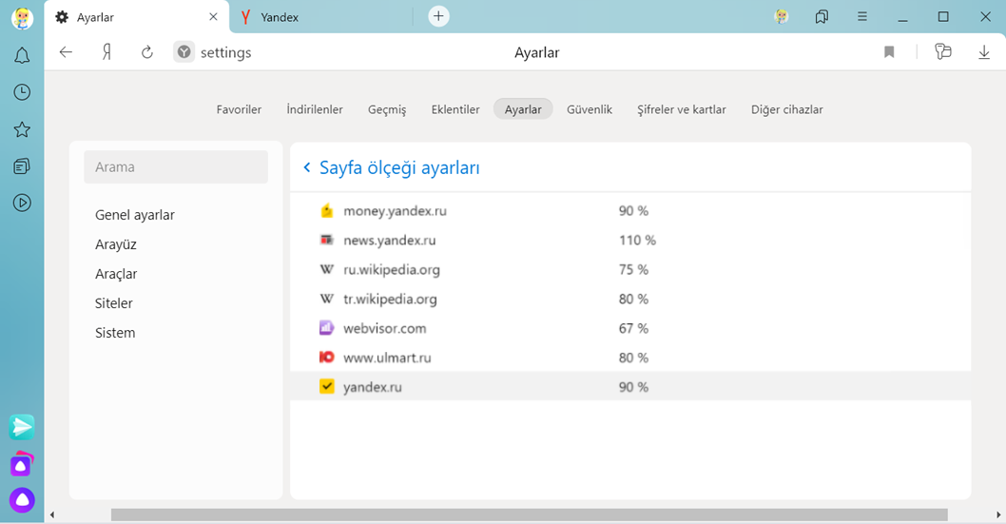Image resolution: width=1006 pixels, height=524 pixels.
Task: Select the www.ulmart.ru row
Action: click(630, 358)
